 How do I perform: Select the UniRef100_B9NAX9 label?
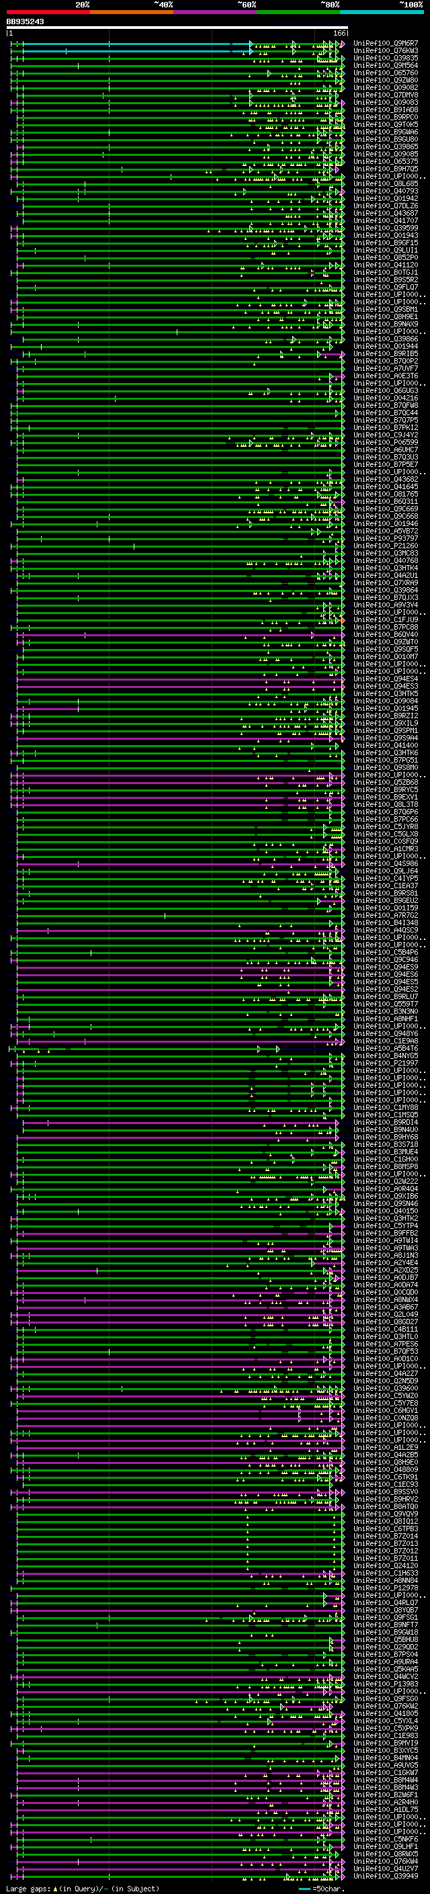[x=386, y=325]
